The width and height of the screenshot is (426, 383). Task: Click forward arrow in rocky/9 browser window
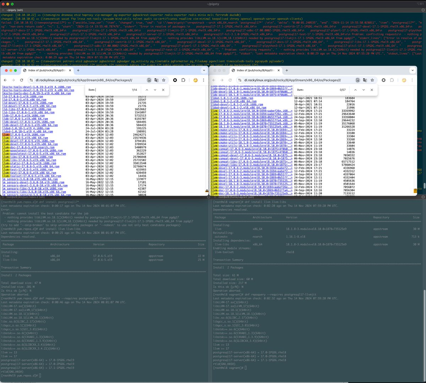point(13,80)
